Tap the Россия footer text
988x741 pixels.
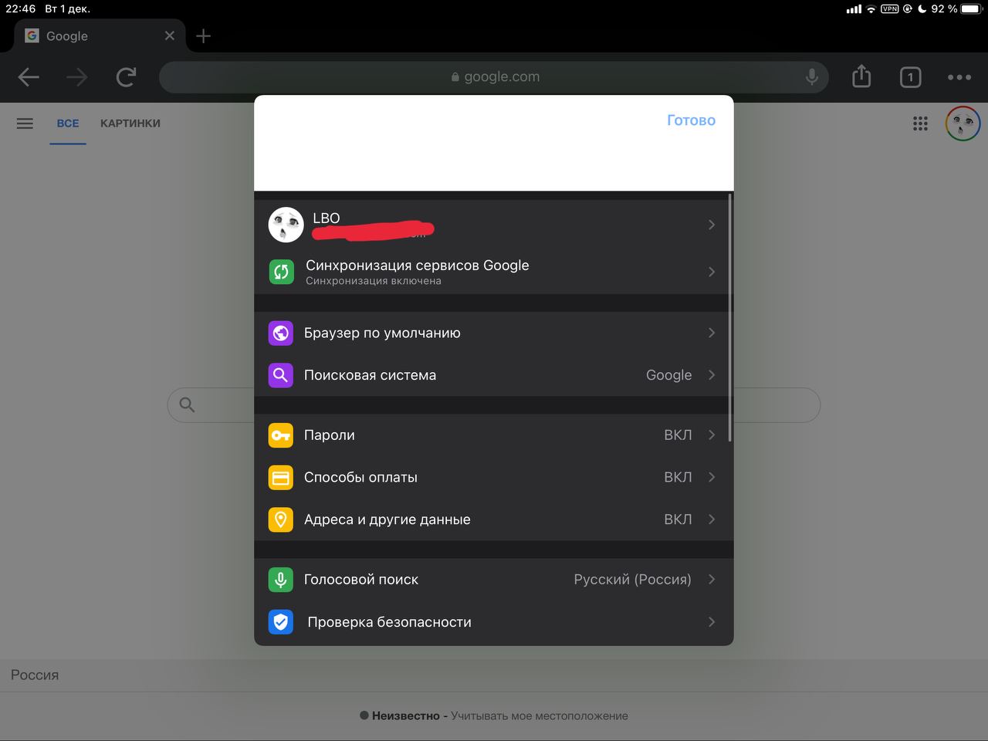click(35, 675)
